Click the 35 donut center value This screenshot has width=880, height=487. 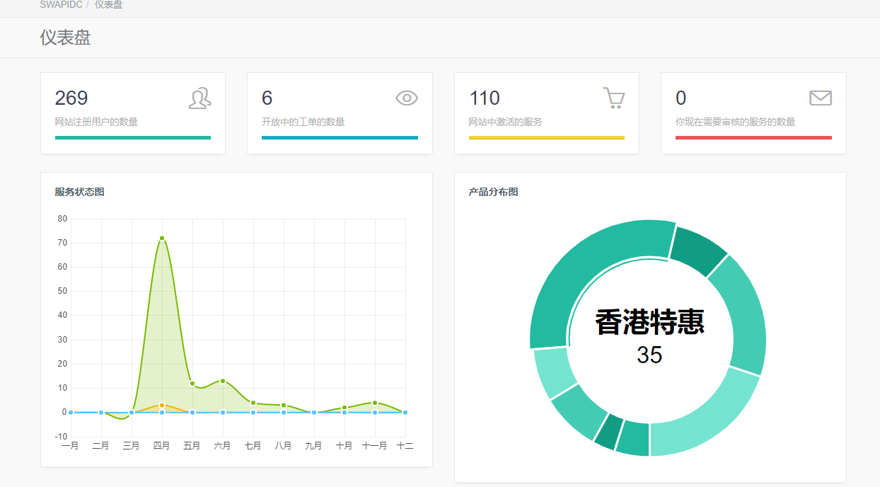click(x=649, y=355)
